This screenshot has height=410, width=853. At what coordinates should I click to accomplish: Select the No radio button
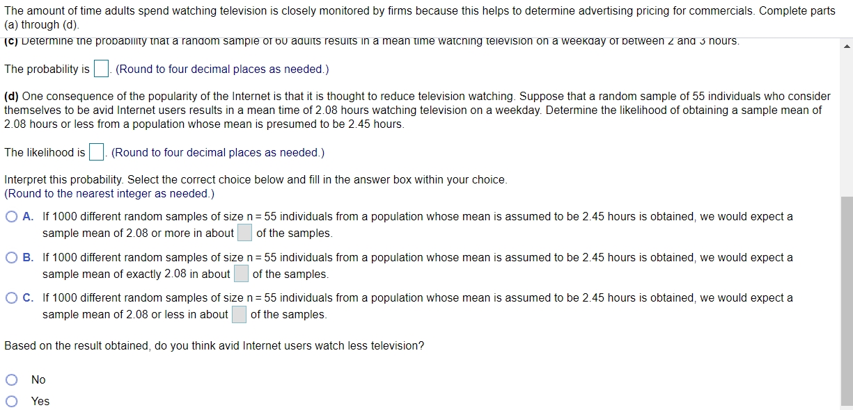pyautogui.click(x=11, y=379)
